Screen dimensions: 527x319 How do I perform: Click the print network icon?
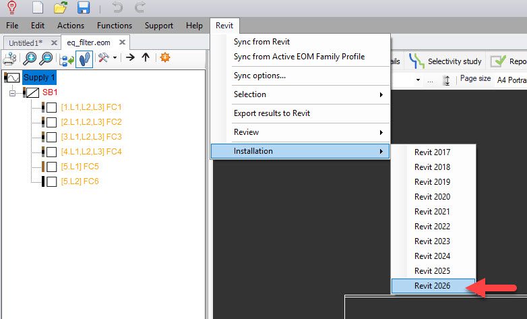click(9, 58)
